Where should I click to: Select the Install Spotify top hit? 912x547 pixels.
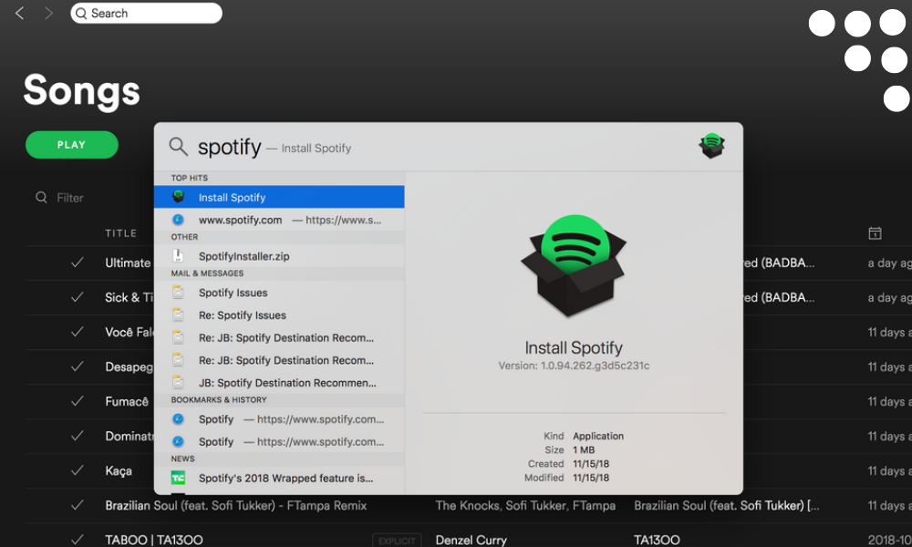point(279,197)
